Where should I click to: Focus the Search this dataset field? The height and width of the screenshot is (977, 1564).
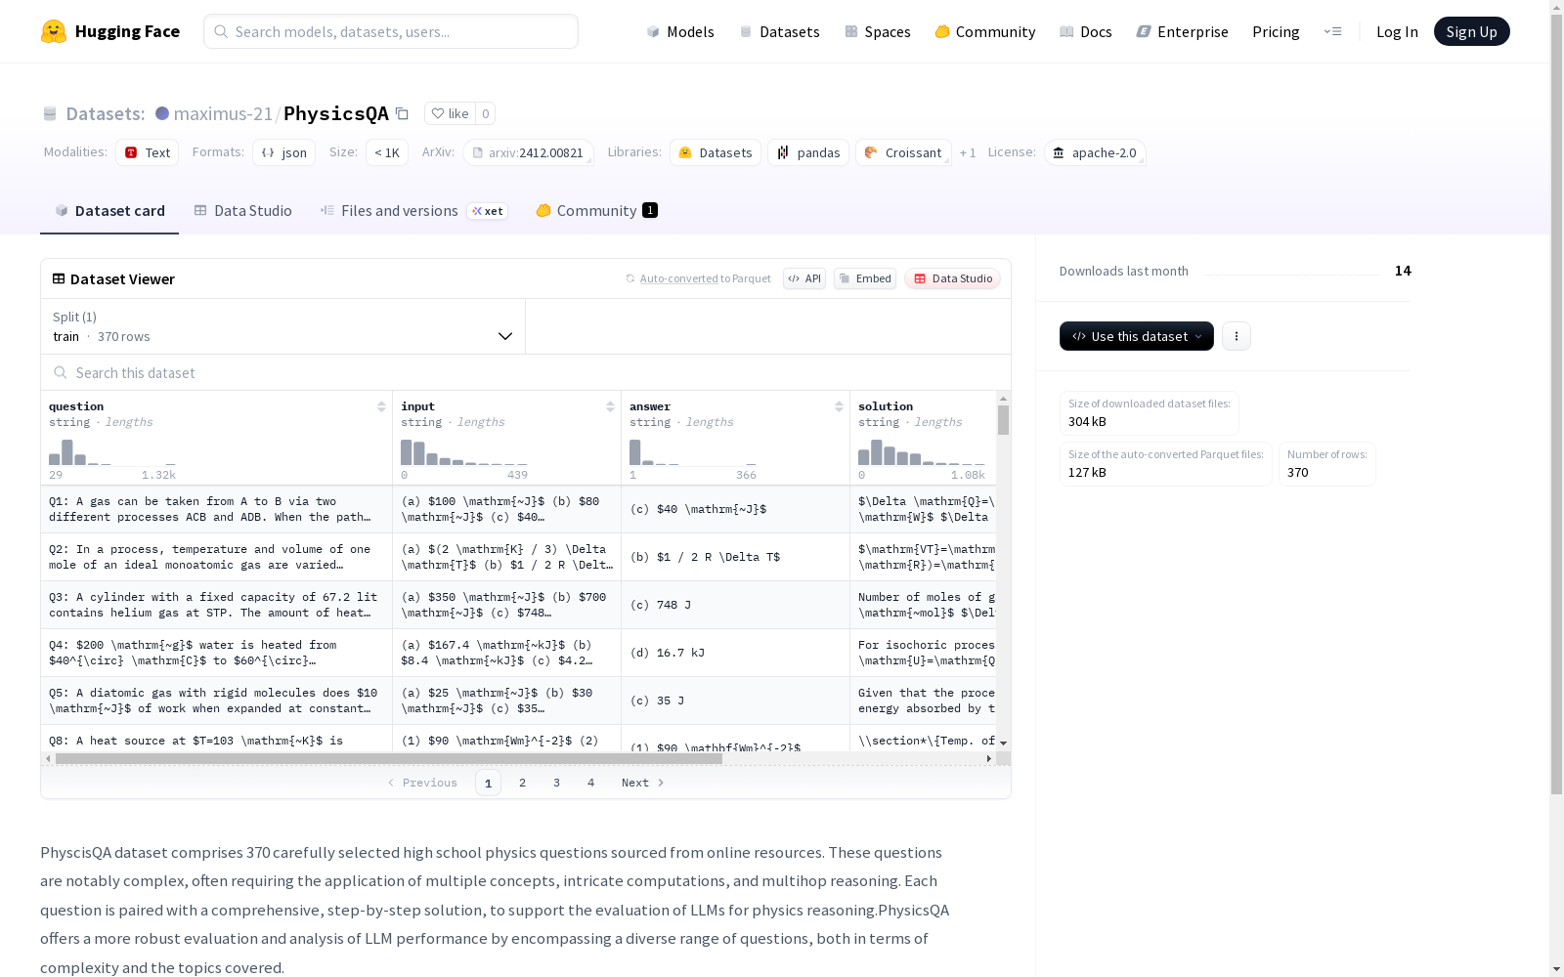point(526,372)
